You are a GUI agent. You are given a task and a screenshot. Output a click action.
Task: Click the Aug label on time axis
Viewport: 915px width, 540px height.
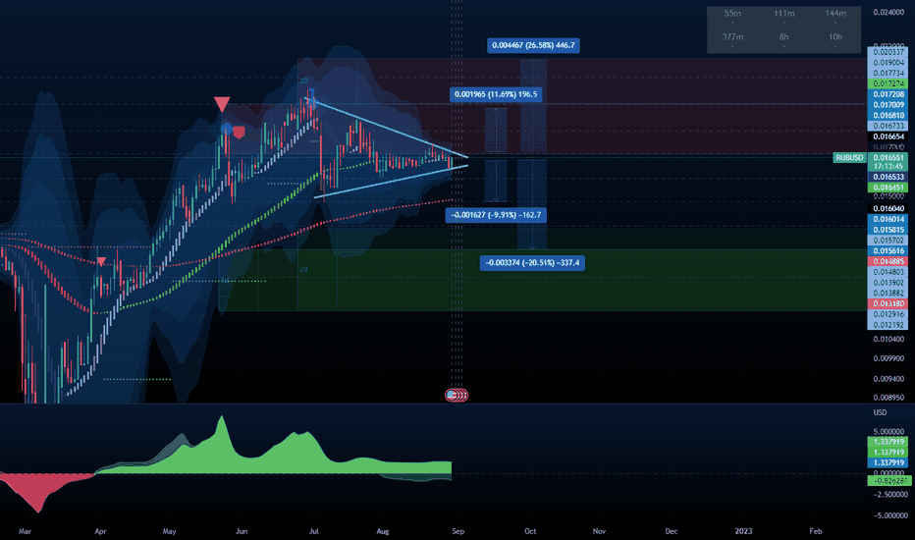coord(382,531)
